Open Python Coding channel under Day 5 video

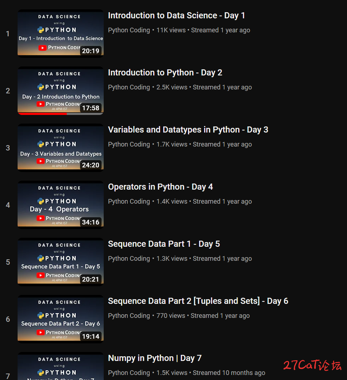tap(129, 259)
